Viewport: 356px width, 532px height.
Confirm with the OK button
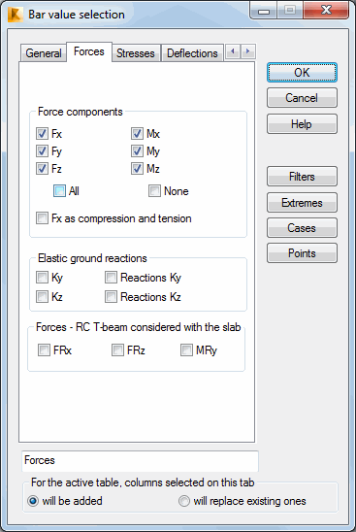pos(302,72)
